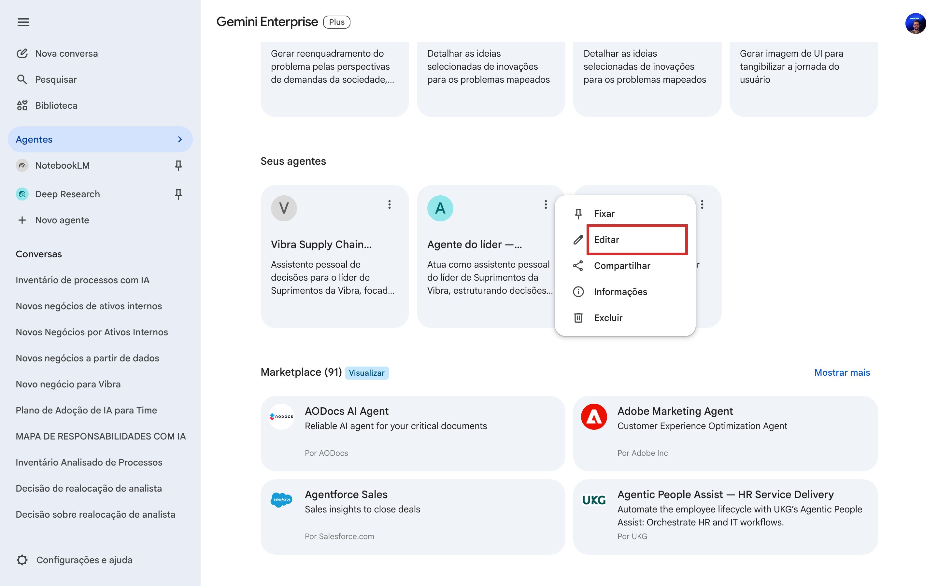938x586 pixels.
Task: Click the Gerar reenquadramento do problema card
Action: pos(334,79)
